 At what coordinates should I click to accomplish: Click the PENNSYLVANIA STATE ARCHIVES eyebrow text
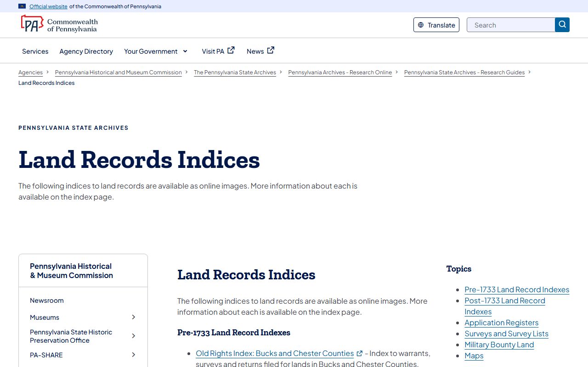(x=73, y=128)
